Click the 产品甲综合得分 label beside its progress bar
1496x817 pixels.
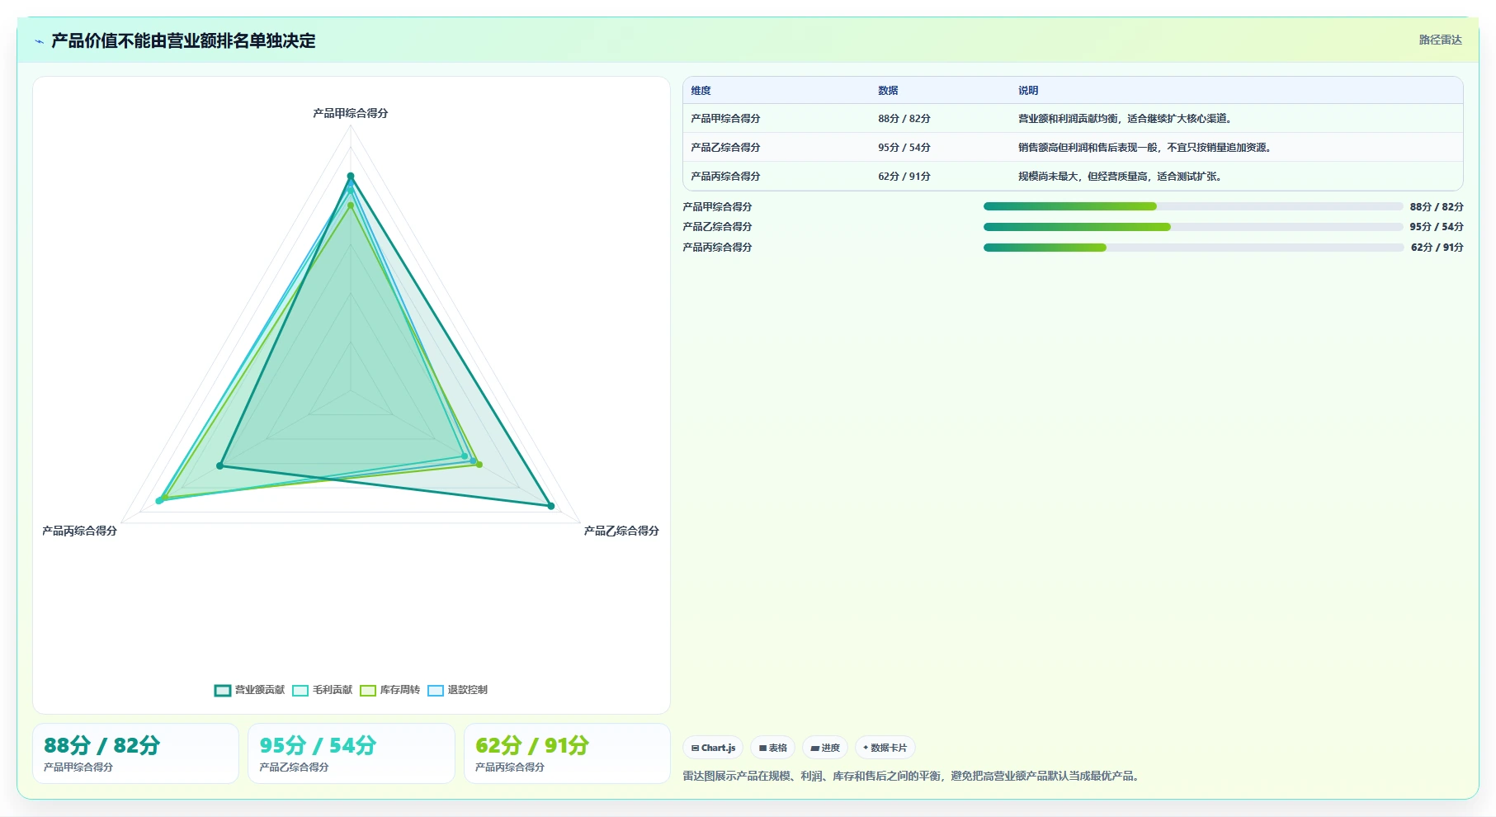click(x=717, y=206)
